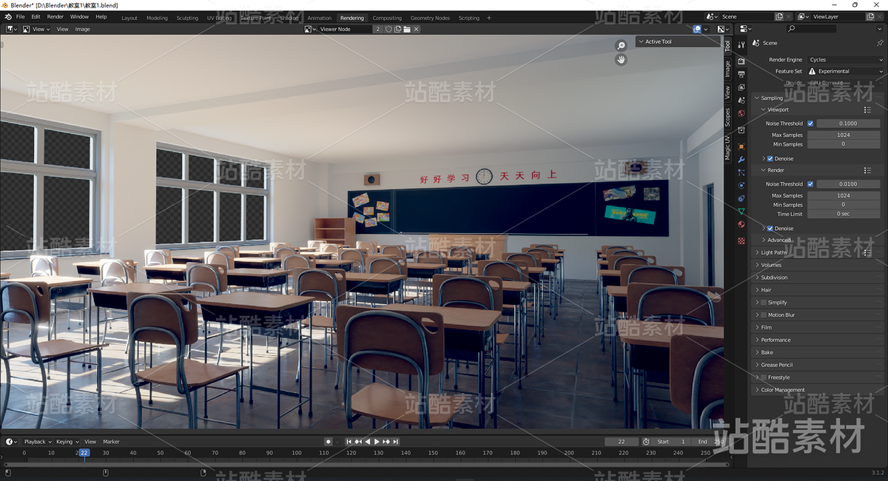Click the zoom magnifier in image viewer
The height and width of the screenshot is (481, 888).
(621, 46)
